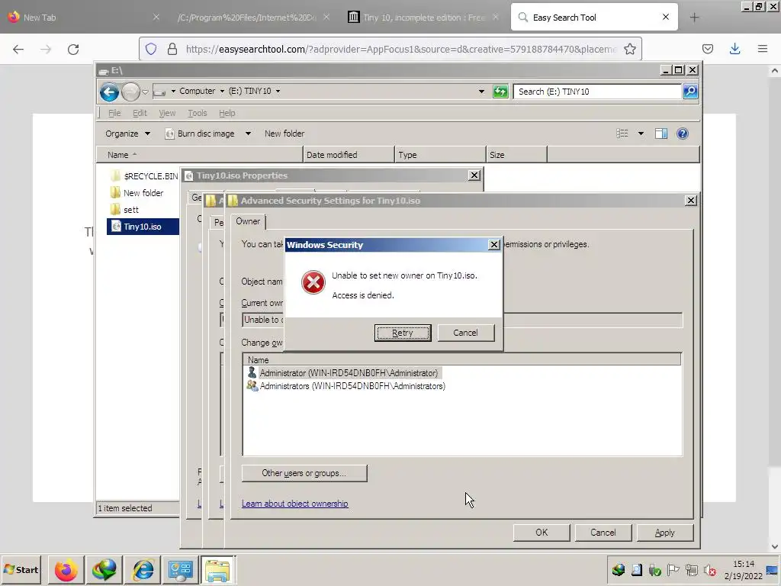The height and width of the screenshot is (586, 781).
Task: Open the Organize dropdown
Action: 127,134
